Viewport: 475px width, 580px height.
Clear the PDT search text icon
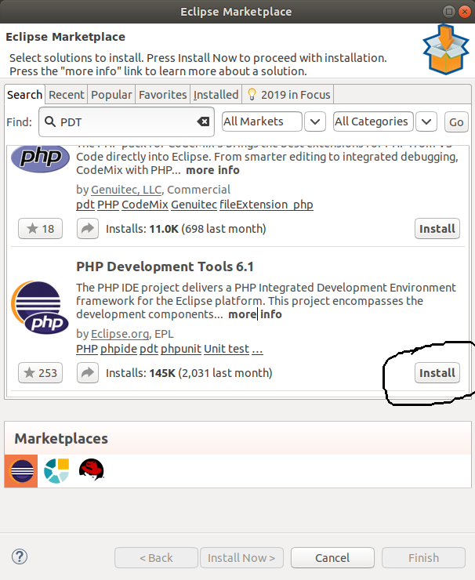click(x=203, y=121)
